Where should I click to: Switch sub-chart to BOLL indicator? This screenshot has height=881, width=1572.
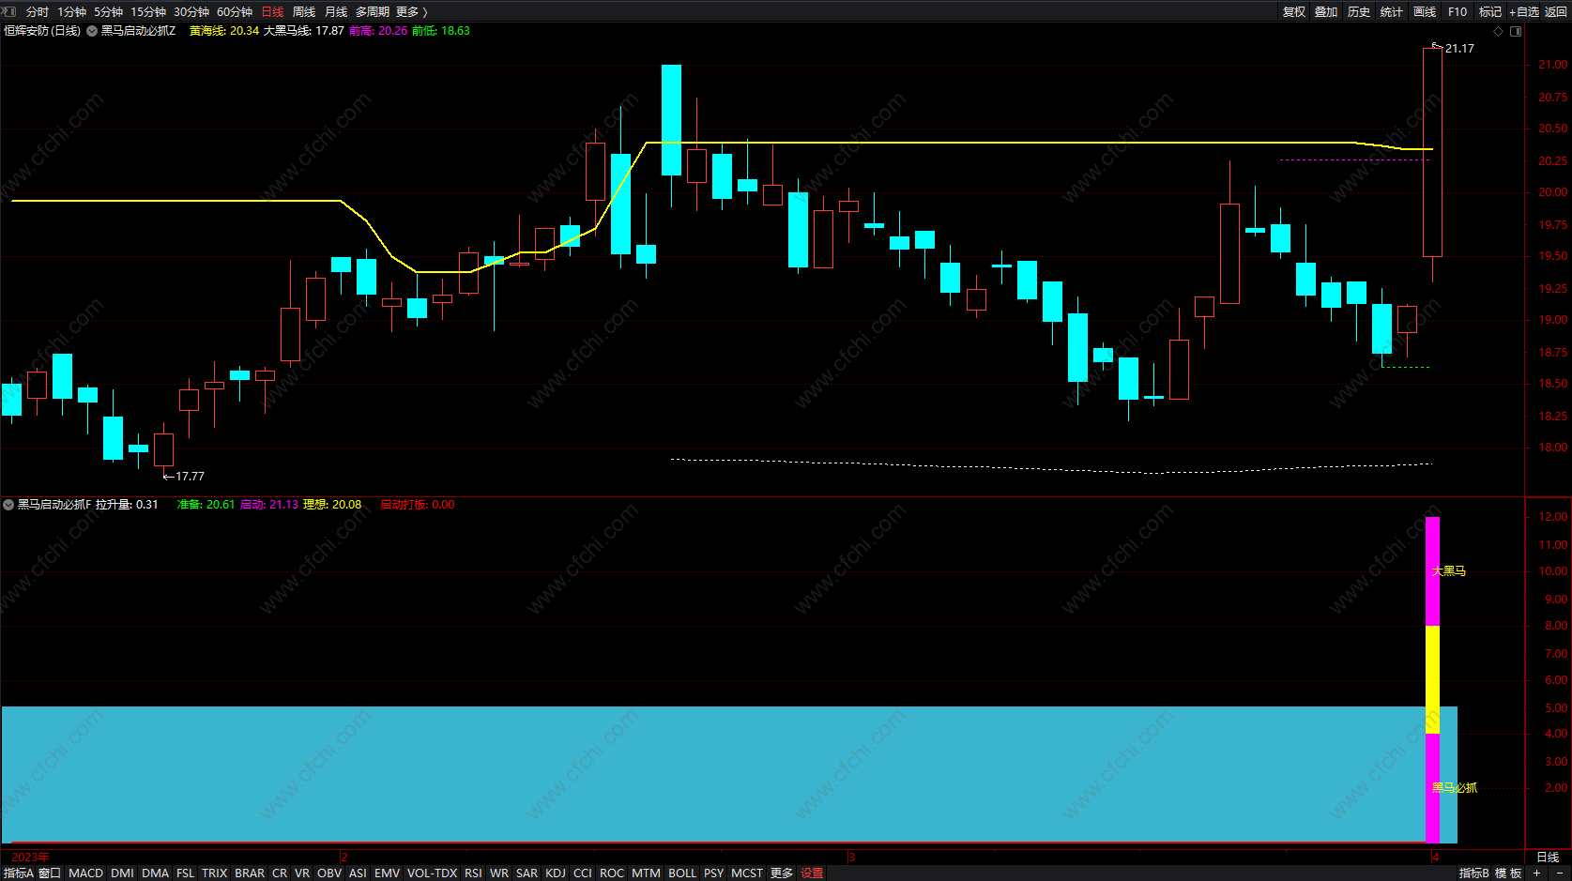click(682, 873)
